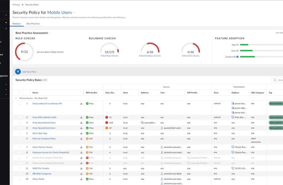The image size is (283, 185).
Task: Open the Failed Rule Checks link
Action: point(109,56)
